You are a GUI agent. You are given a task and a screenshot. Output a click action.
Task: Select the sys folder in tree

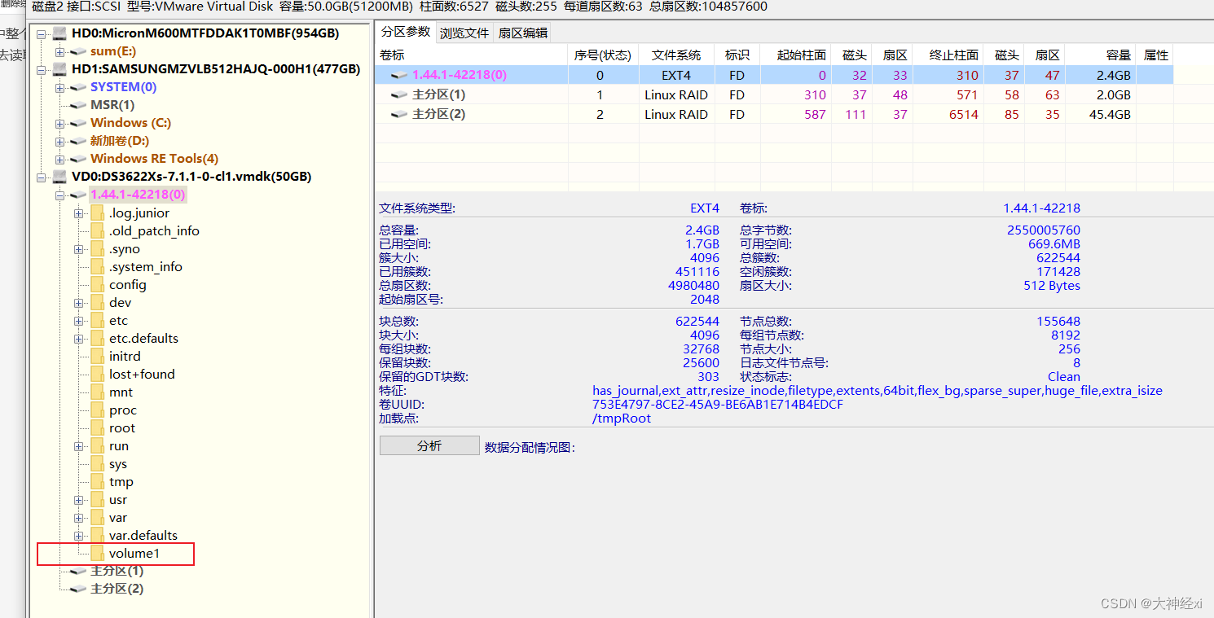(x=118, y=464)
